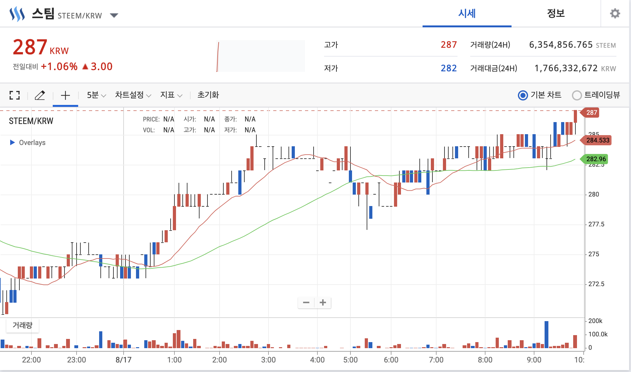Open the settings gear icon
Image resolution: width=631 pixels, height=372 pixels.
tap(615, 13)
